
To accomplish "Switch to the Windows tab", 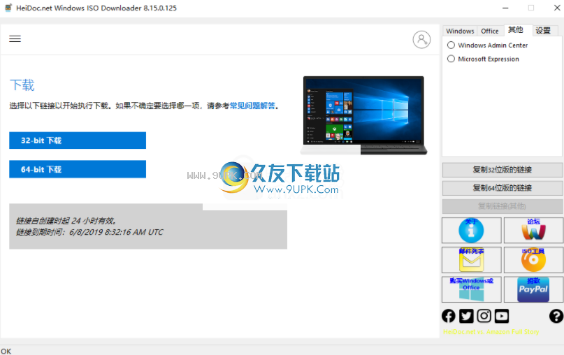I will [x=460, y=31].
